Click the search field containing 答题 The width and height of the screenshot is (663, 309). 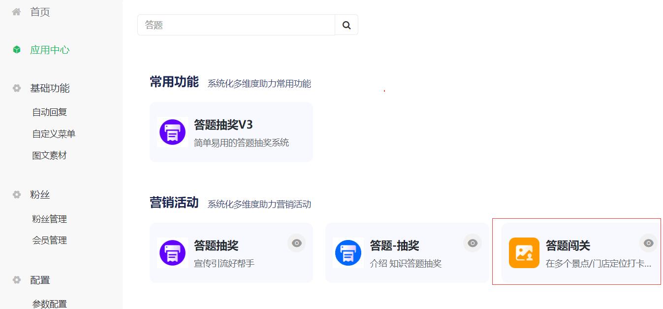236,25
